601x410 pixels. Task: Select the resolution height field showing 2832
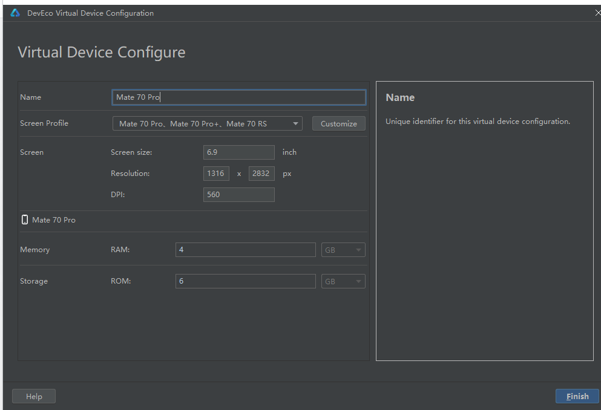261,174
